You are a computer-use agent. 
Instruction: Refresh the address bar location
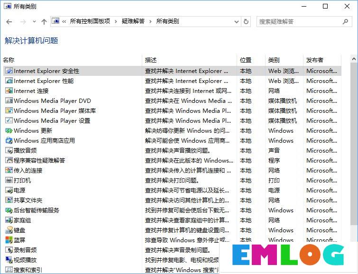click(x=246, y=22)
